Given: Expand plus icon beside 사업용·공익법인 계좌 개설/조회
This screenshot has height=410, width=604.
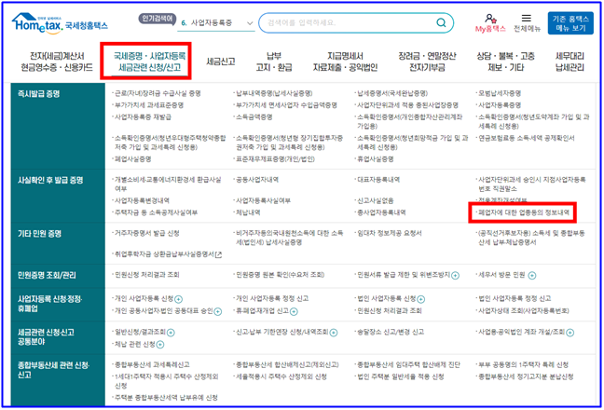Looking at the screenshot, I should point(570,333).
